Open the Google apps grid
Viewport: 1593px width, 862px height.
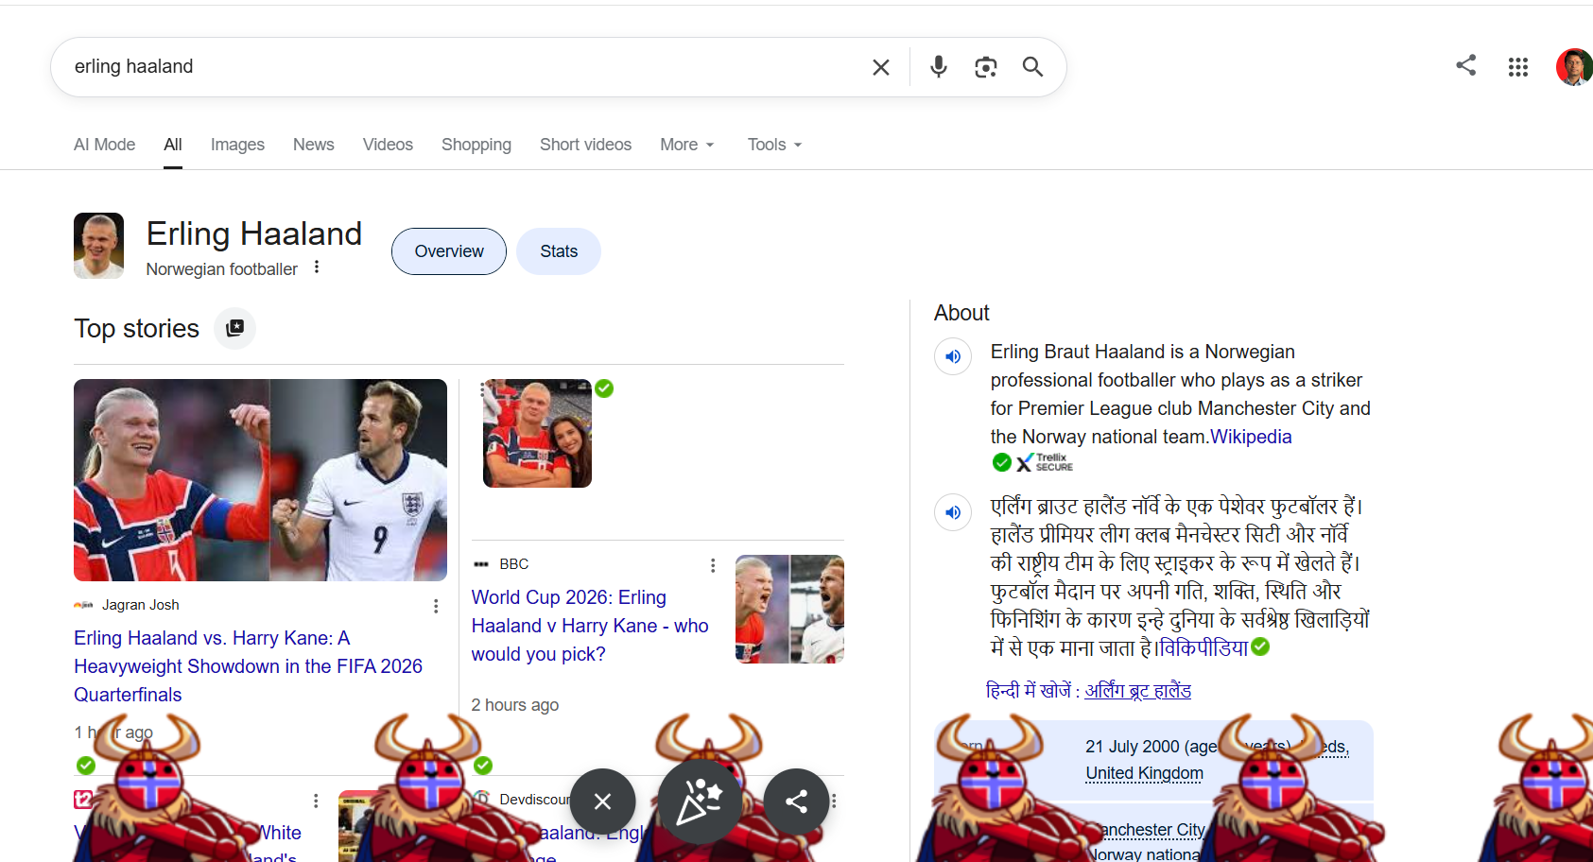point(1518,67)
